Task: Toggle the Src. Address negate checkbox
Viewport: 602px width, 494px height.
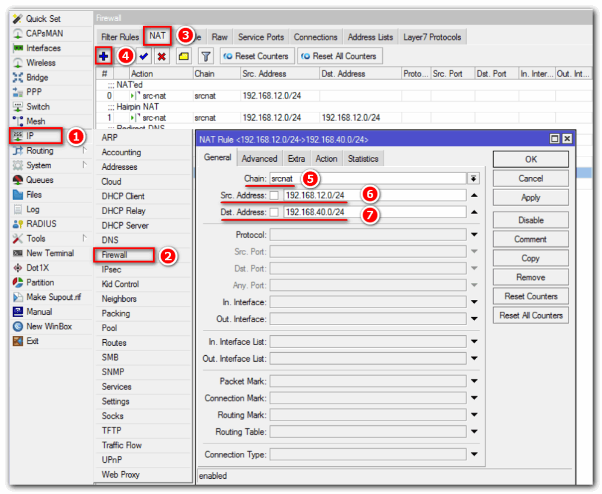Action: click(x=274, y=195)
